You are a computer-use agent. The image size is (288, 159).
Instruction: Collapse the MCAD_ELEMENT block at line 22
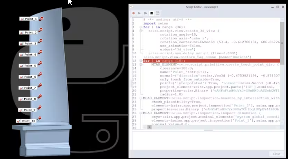[x=141, y=98]
